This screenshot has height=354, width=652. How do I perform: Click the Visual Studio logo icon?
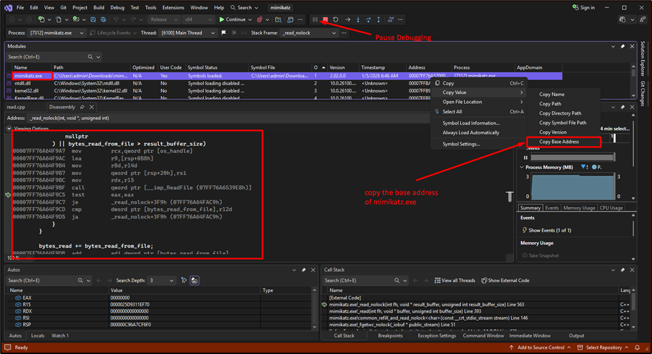tap(8, 7)
